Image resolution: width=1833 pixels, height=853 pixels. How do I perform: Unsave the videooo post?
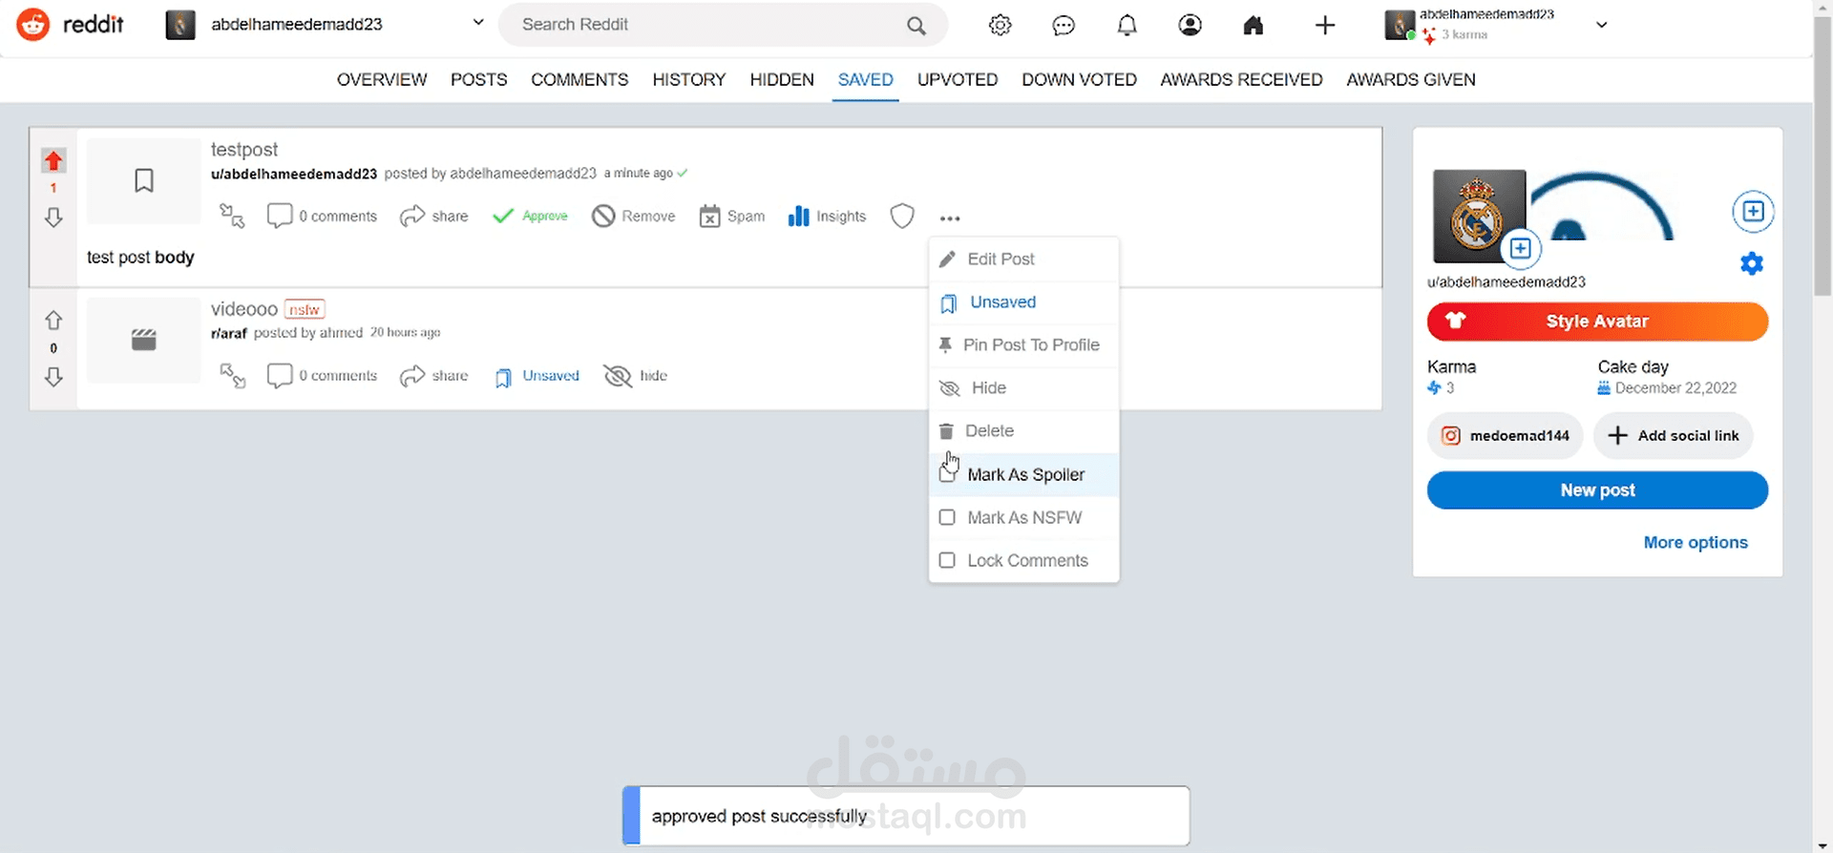point(537,376)
